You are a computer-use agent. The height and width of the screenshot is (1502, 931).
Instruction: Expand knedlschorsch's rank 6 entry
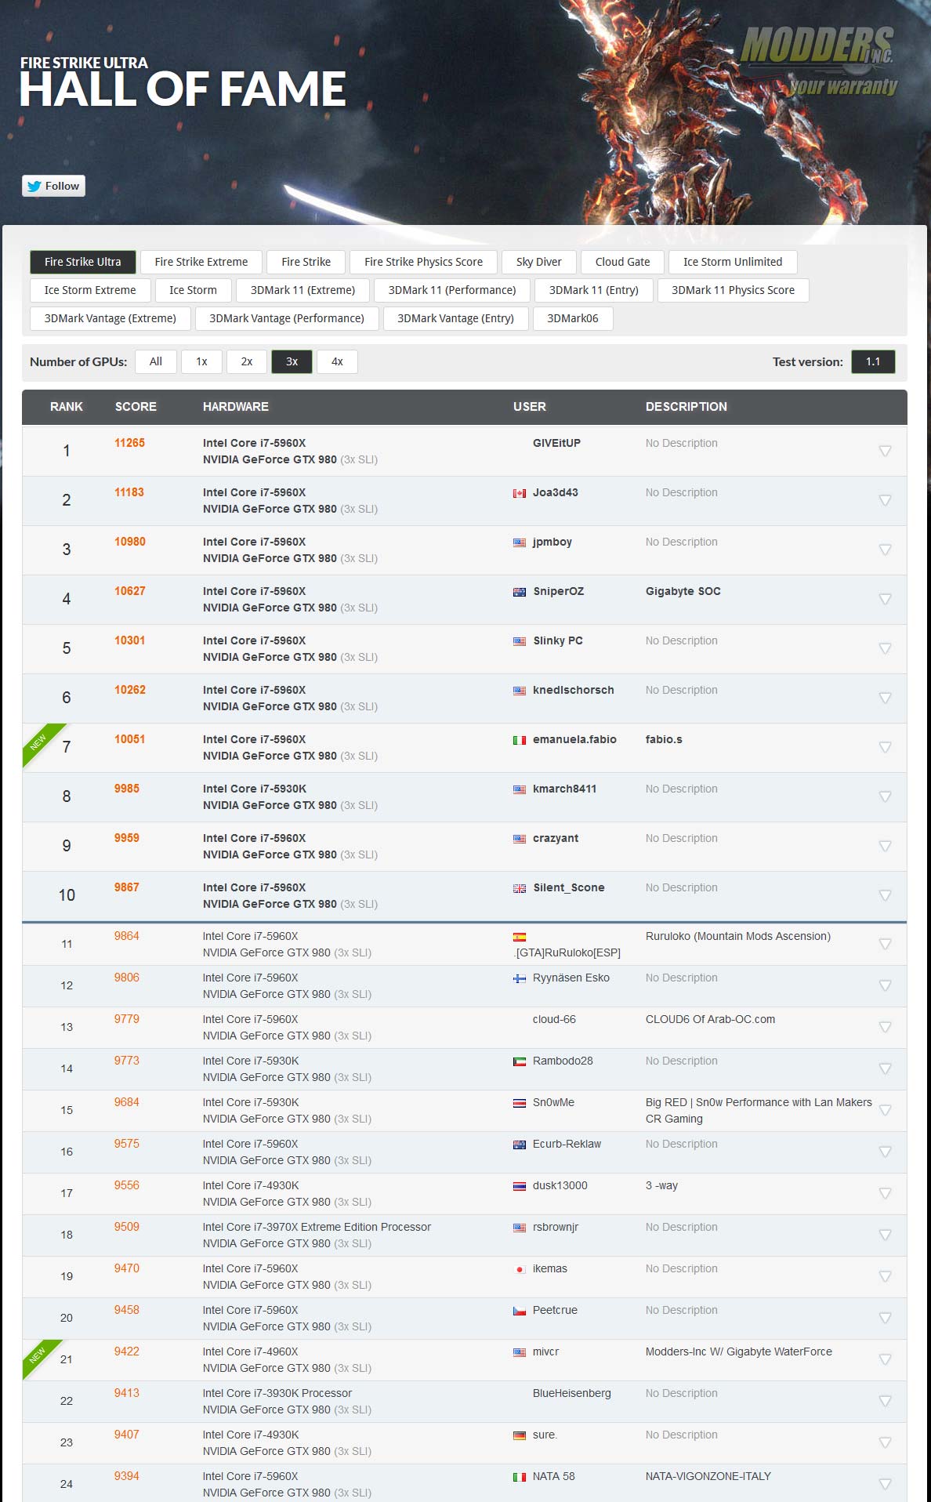pos(885,698)
